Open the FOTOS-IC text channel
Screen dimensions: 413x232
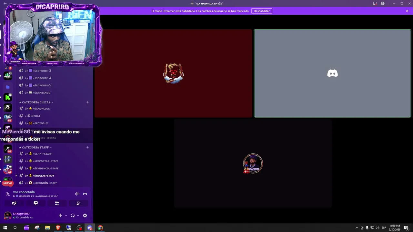tap(54, 123)
